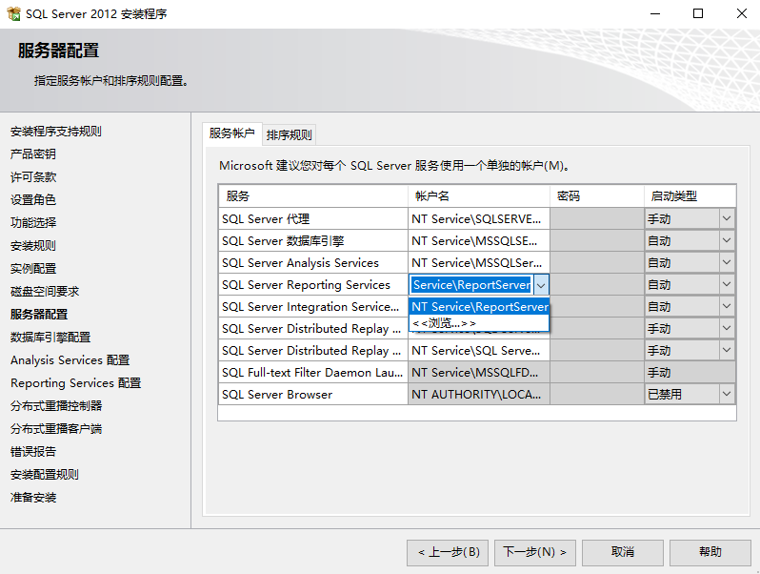Select the 分布式重播控制器 step
Viewport: 760px width, 574px height.
[x=56, y=405]
